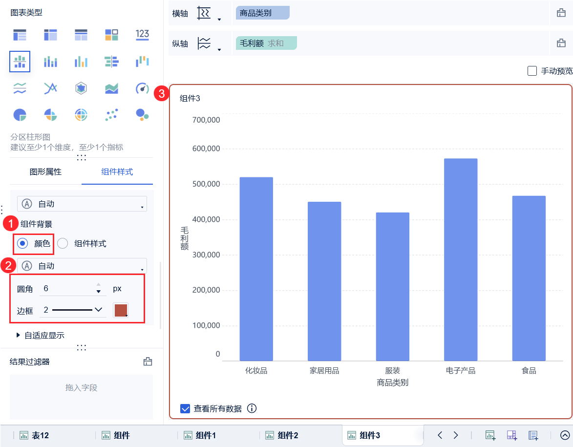The image size is (573, 447).
Task: Open the 自动 dropdown above 组件背景
Action: 82,204
